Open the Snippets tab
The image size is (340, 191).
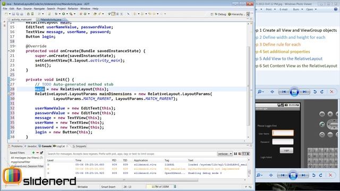80,146
